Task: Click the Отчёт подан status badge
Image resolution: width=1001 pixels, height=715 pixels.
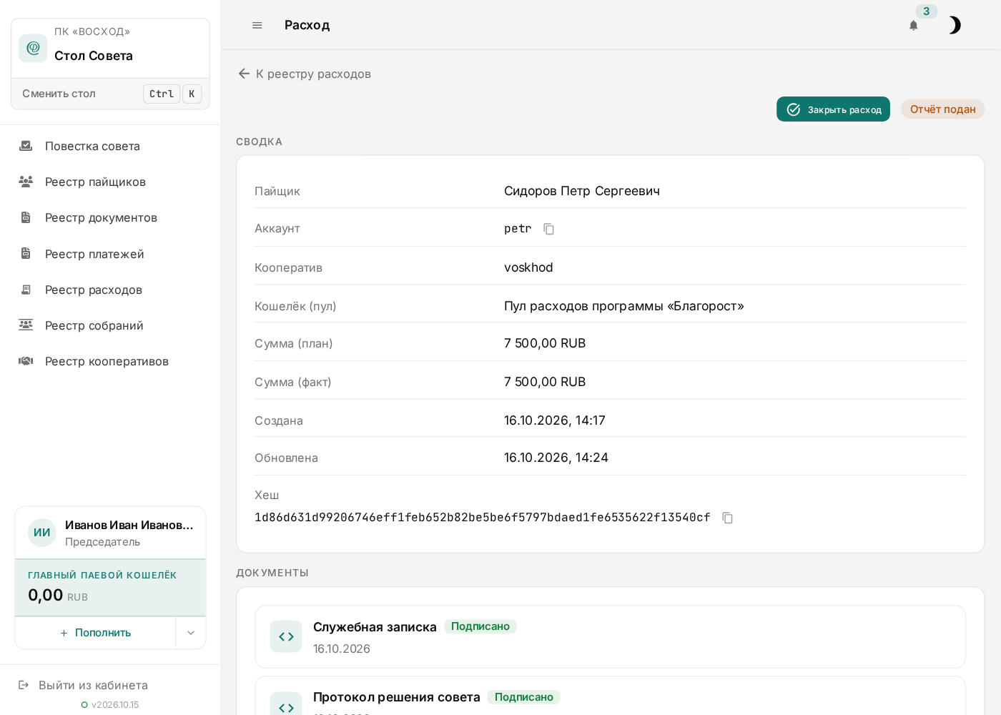Action: point(943,109)
